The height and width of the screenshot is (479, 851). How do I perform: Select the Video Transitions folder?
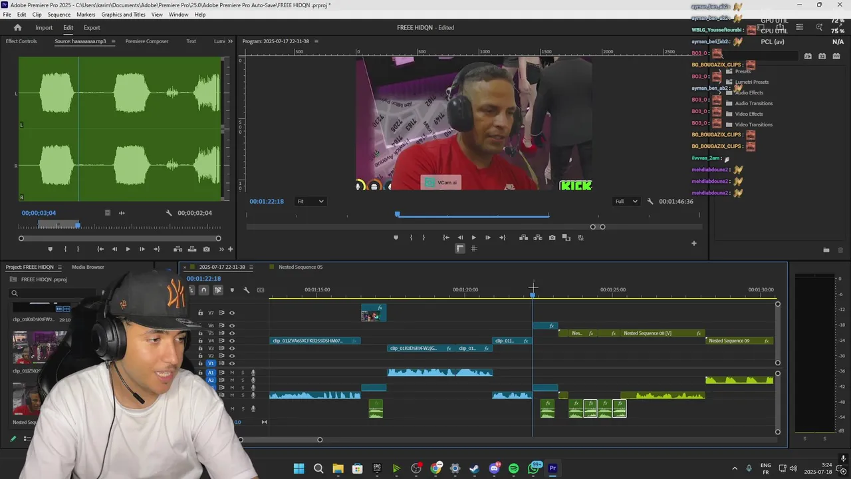753,124
